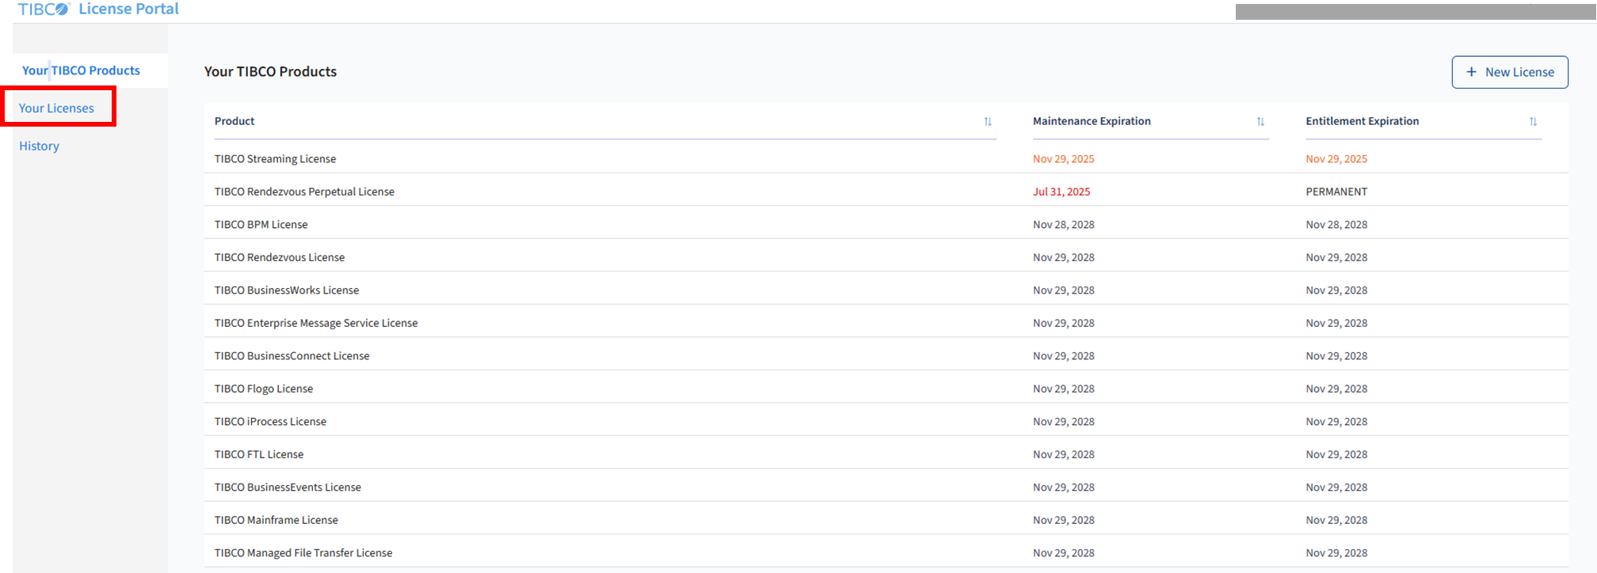Image resolution: width=1597 pixels, height=573 pixels.
Task: Open the TIBCO BPM License entry
Action: (x=261, y=225)
